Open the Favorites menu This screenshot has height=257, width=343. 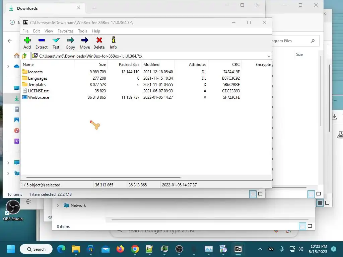[x=65, y=31]
